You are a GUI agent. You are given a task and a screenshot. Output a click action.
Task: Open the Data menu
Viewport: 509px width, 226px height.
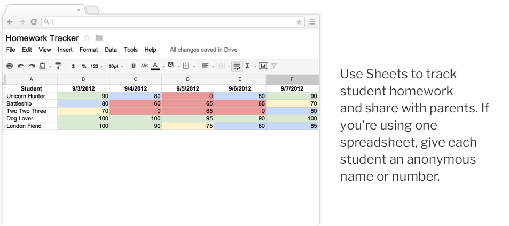pyautogui.click(x=111, y=50)
